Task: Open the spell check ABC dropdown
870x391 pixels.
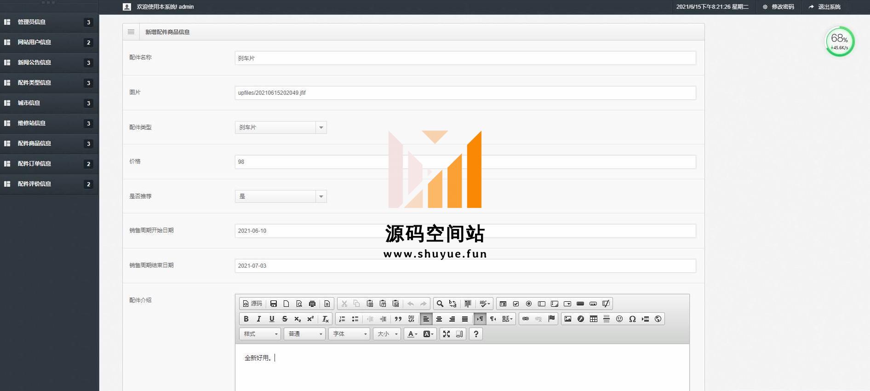Action: coord(485,304)
